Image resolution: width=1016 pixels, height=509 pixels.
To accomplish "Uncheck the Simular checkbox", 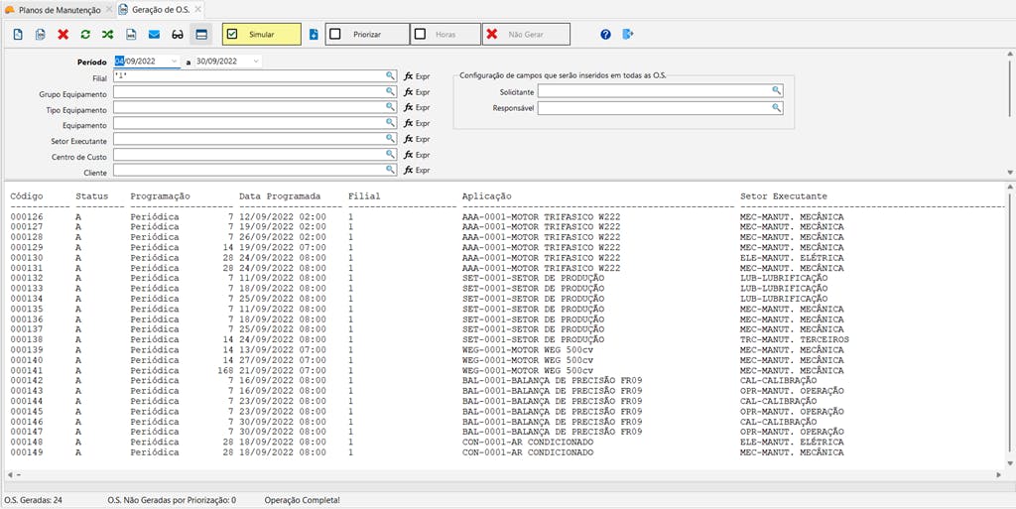I will click(x=232, y=35).
